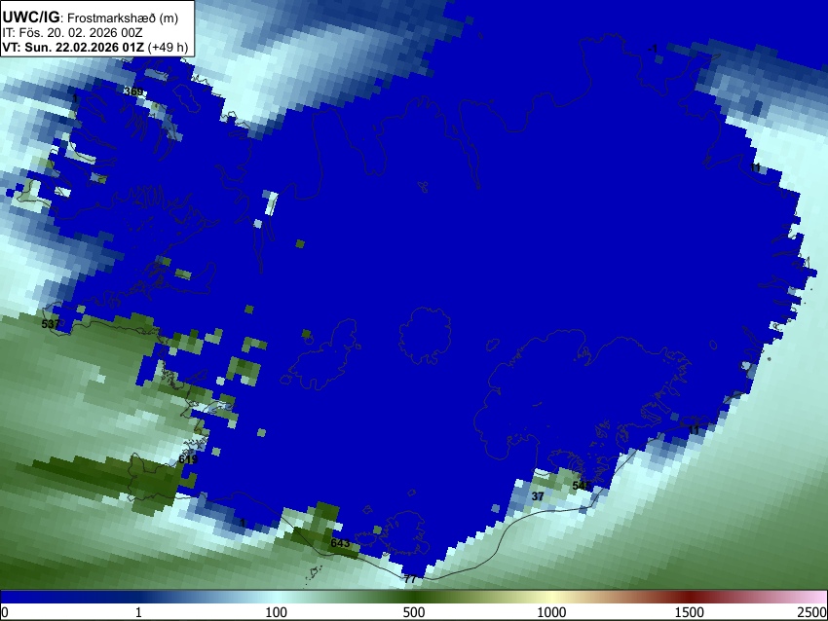The image size is (828, 621).
Task: Click valid time 'VT: Sun. 22.02.2026 01Z'
Action: [73, 47]
